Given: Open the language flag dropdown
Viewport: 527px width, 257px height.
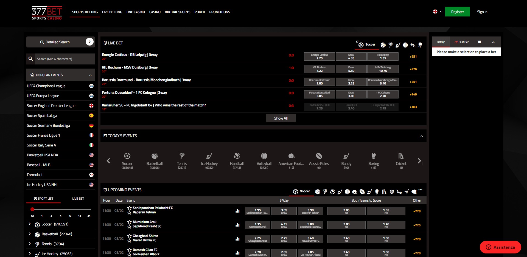Looking at the screenshot, I should [x=437, y=12].
